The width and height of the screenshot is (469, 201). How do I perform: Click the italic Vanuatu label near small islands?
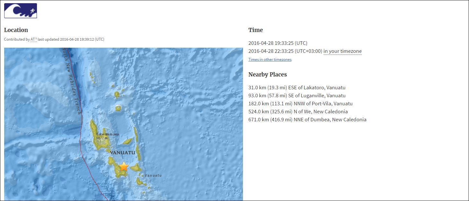coord(153,175)
